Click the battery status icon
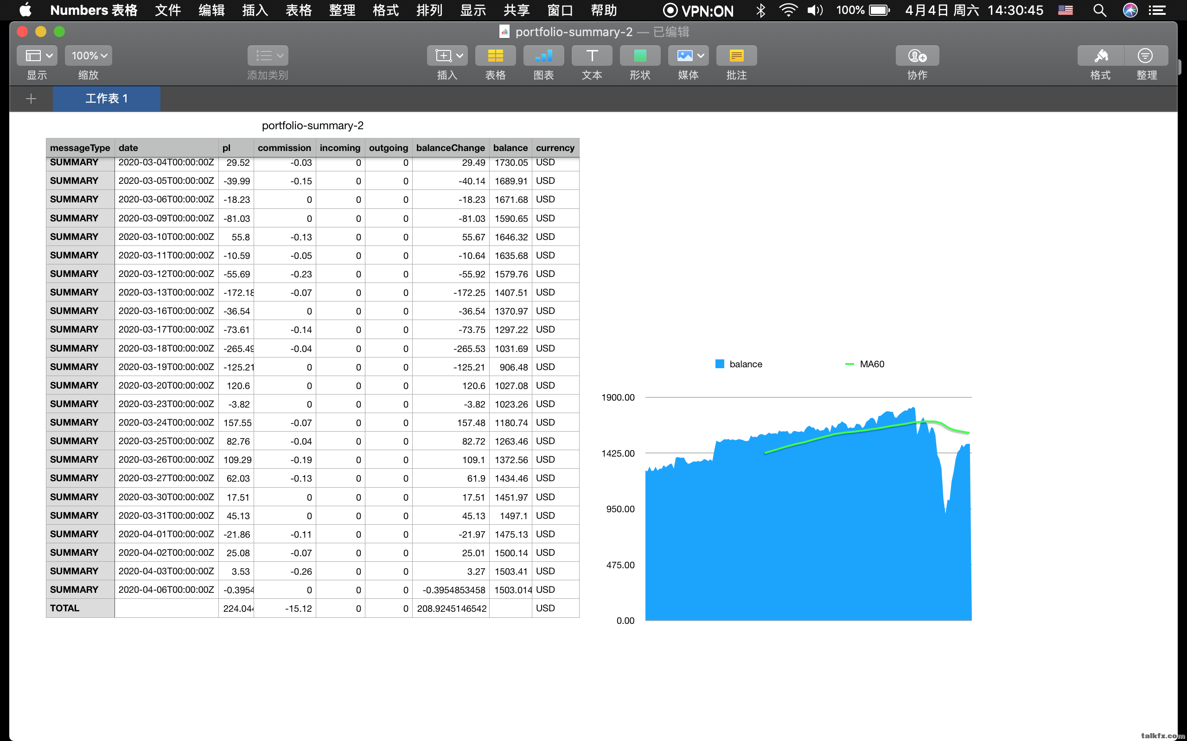 point(879,10)
